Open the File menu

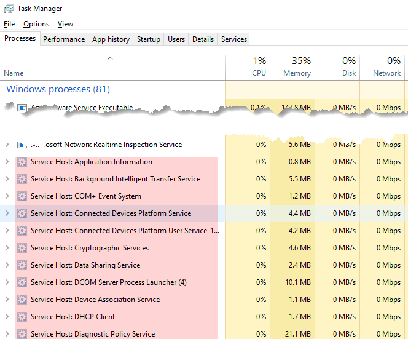pos(9,24)
